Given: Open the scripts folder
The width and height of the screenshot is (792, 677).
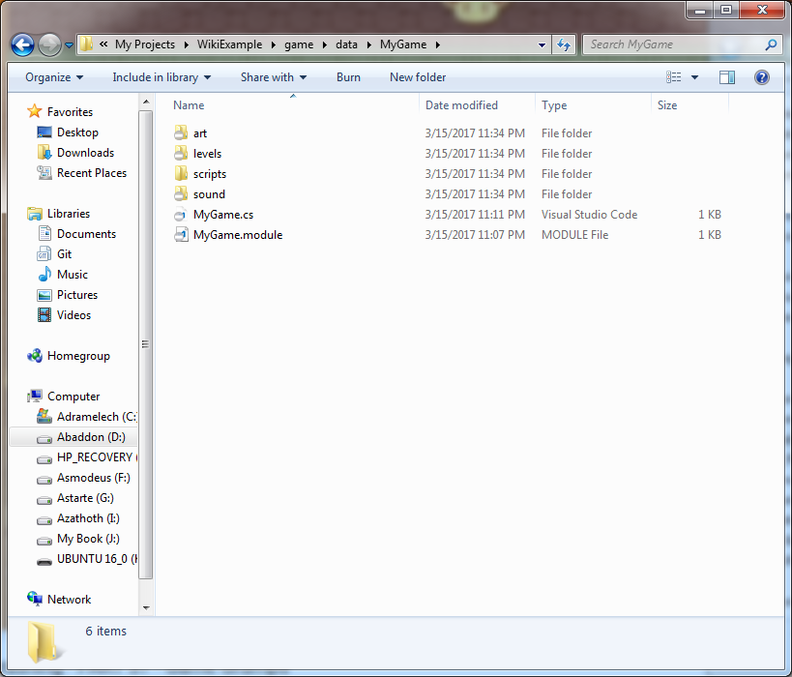Looking at the screenshot, I should coord(209,174).
